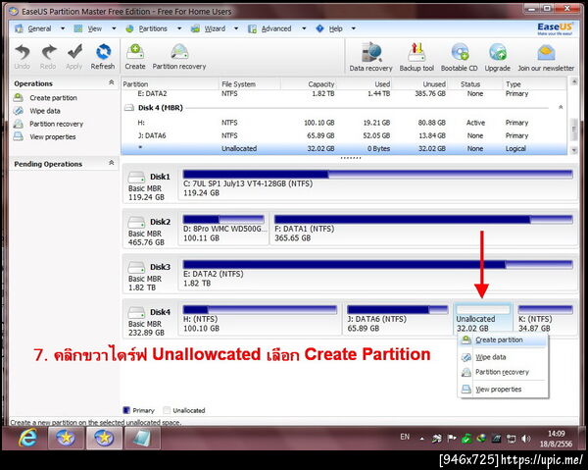588x470 pixels.
Task: Open the View menu
Action: 95,28
